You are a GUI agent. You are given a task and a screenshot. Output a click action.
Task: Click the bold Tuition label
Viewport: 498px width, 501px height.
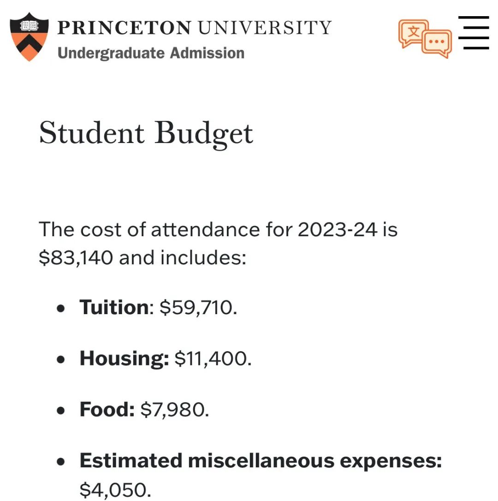coord(114,307)
